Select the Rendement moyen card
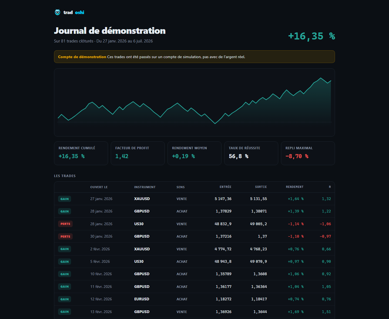Viewport: 389px width, 319px height. pos(194,153)
